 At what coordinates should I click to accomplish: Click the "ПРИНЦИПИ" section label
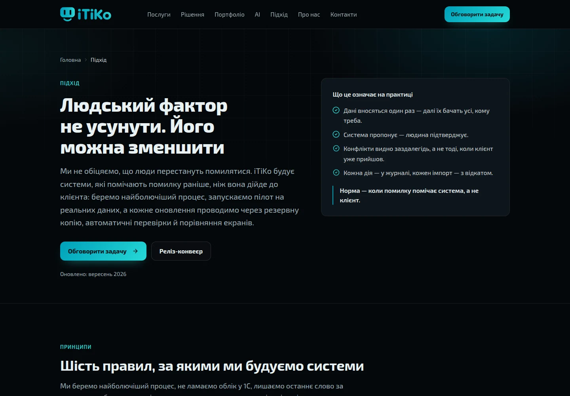(x=76, y=347)
